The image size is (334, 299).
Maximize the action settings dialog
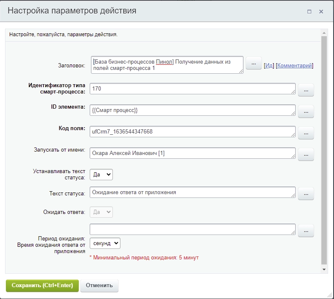pyautogui.click(x=309, y=12)
